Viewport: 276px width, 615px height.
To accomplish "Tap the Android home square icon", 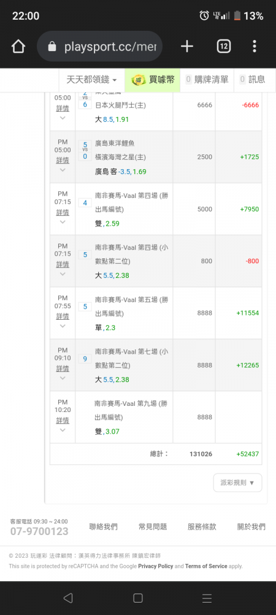I will (137, 598).
